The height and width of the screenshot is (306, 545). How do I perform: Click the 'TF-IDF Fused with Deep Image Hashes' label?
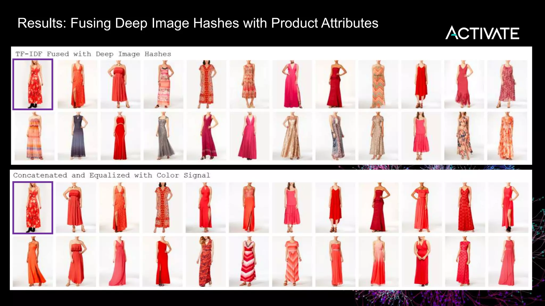(93, 54)
